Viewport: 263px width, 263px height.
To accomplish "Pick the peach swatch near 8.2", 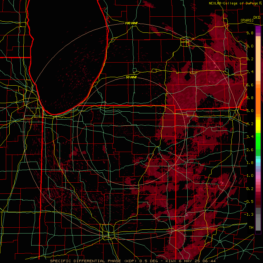I will click(x=258, y=59).
